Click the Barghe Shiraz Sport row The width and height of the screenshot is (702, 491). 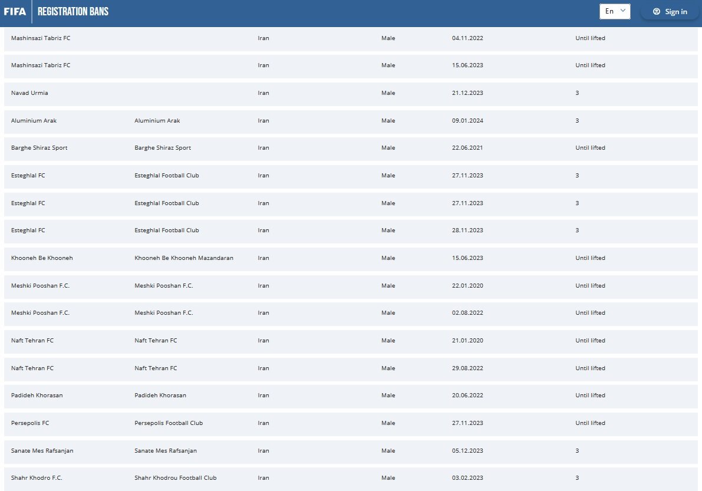pos(39,148)
